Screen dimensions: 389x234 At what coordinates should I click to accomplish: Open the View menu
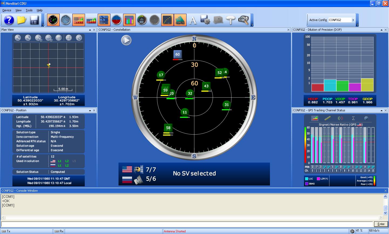(x=18, y=10)
